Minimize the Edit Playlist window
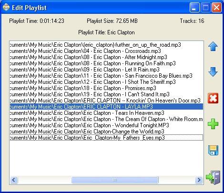This screenshot has height=193, width=224. (194, 7)
